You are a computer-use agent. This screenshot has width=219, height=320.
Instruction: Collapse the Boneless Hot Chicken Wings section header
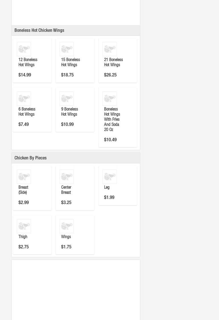(39, 30)
